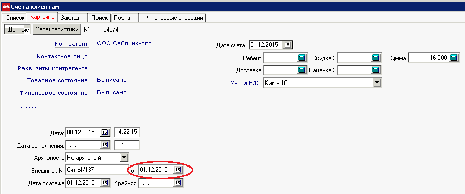Click Выписано next to Финансовое состояние
465x194 pixels.
click(x=112, y=92)
